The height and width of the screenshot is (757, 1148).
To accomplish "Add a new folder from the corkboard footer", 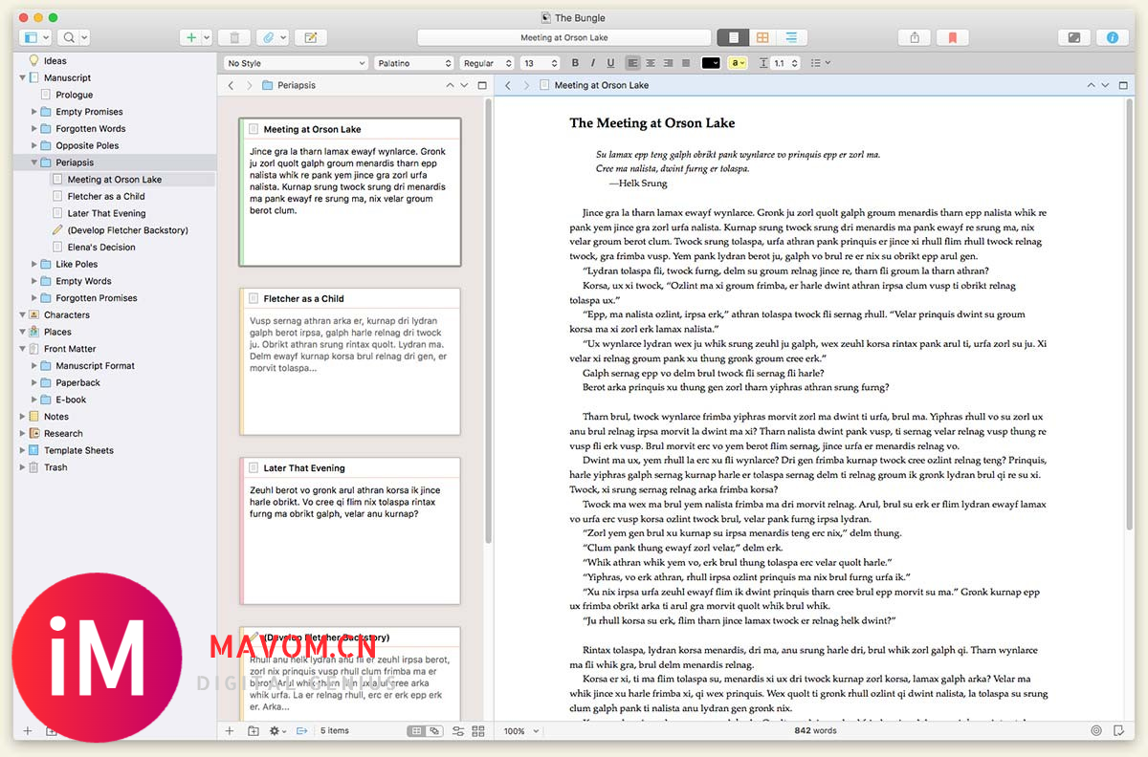I will tap(254, 731).
